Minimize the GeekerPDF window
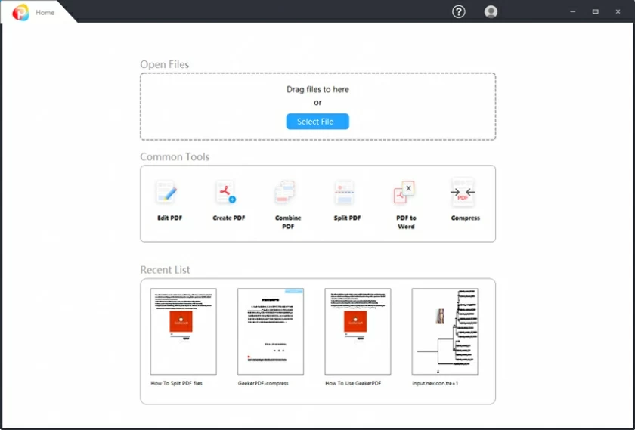This screenshot has height=430, width=635. click(x=573, y=12)
